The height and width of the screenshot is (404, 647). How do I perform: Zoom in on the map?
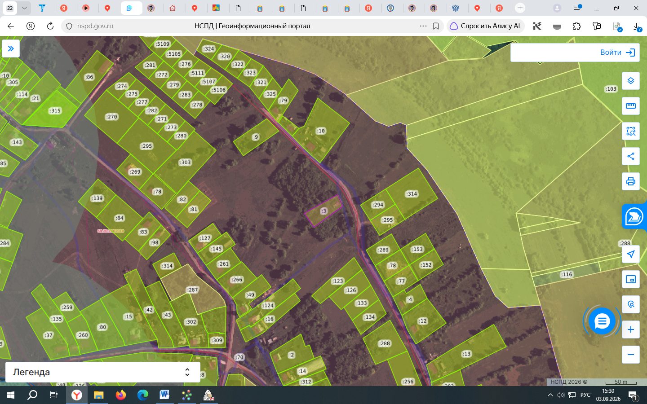(631, 329)
